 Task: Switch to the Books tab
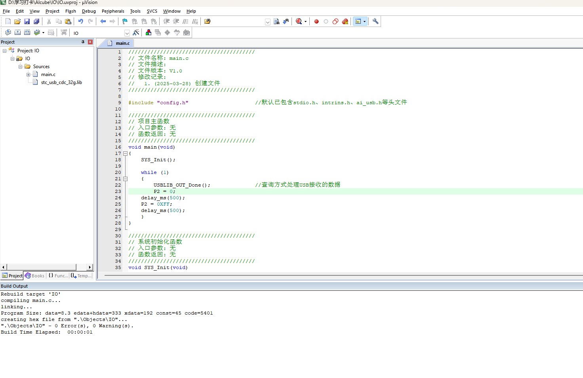(x=34, y=276)
